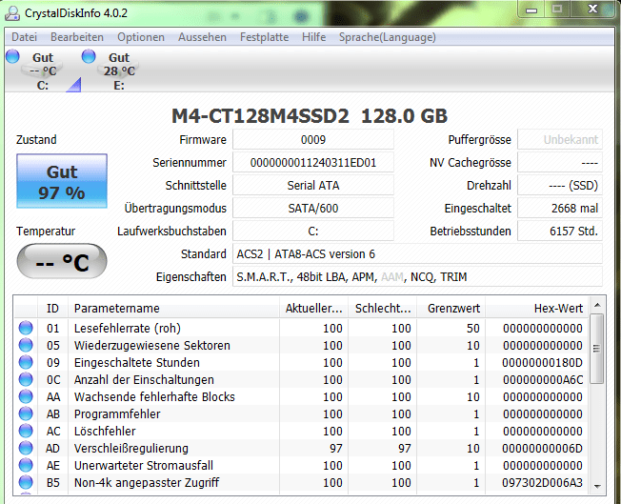This screenshot has width=621, height=504.
Task: Open the Datei menu
Action: point(24,37)
